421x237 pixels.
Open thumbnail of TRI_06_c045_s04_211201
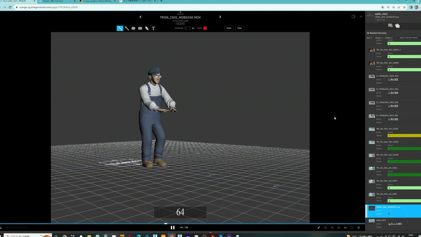pos(372,129)
